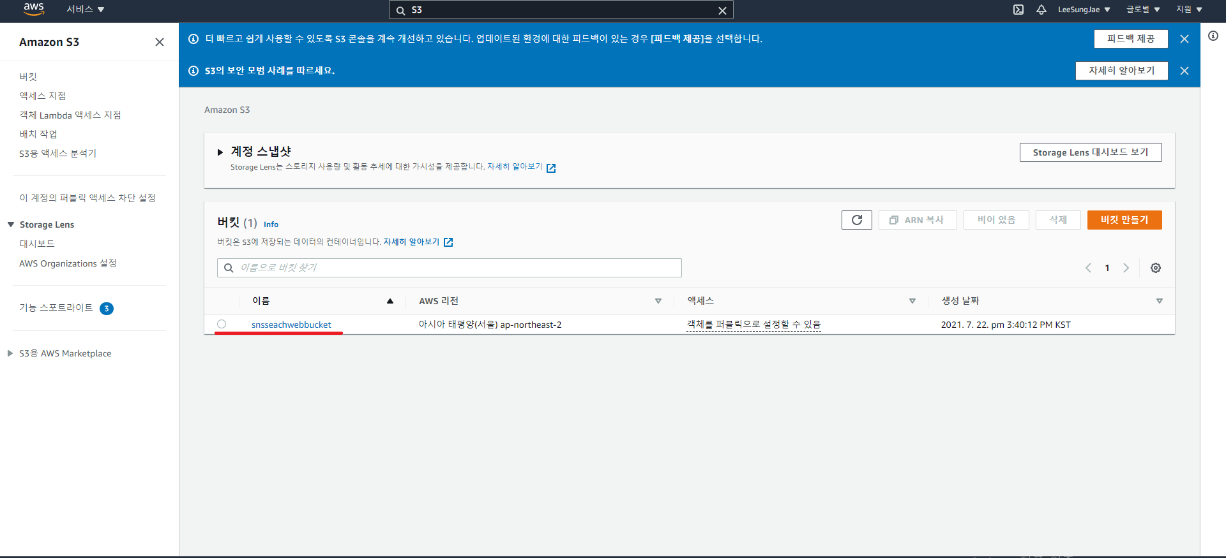This screenshot has height=558, width=1226.
Task: Click the Info link beside 버킷 (1)
Action: (x=271, y=224)
